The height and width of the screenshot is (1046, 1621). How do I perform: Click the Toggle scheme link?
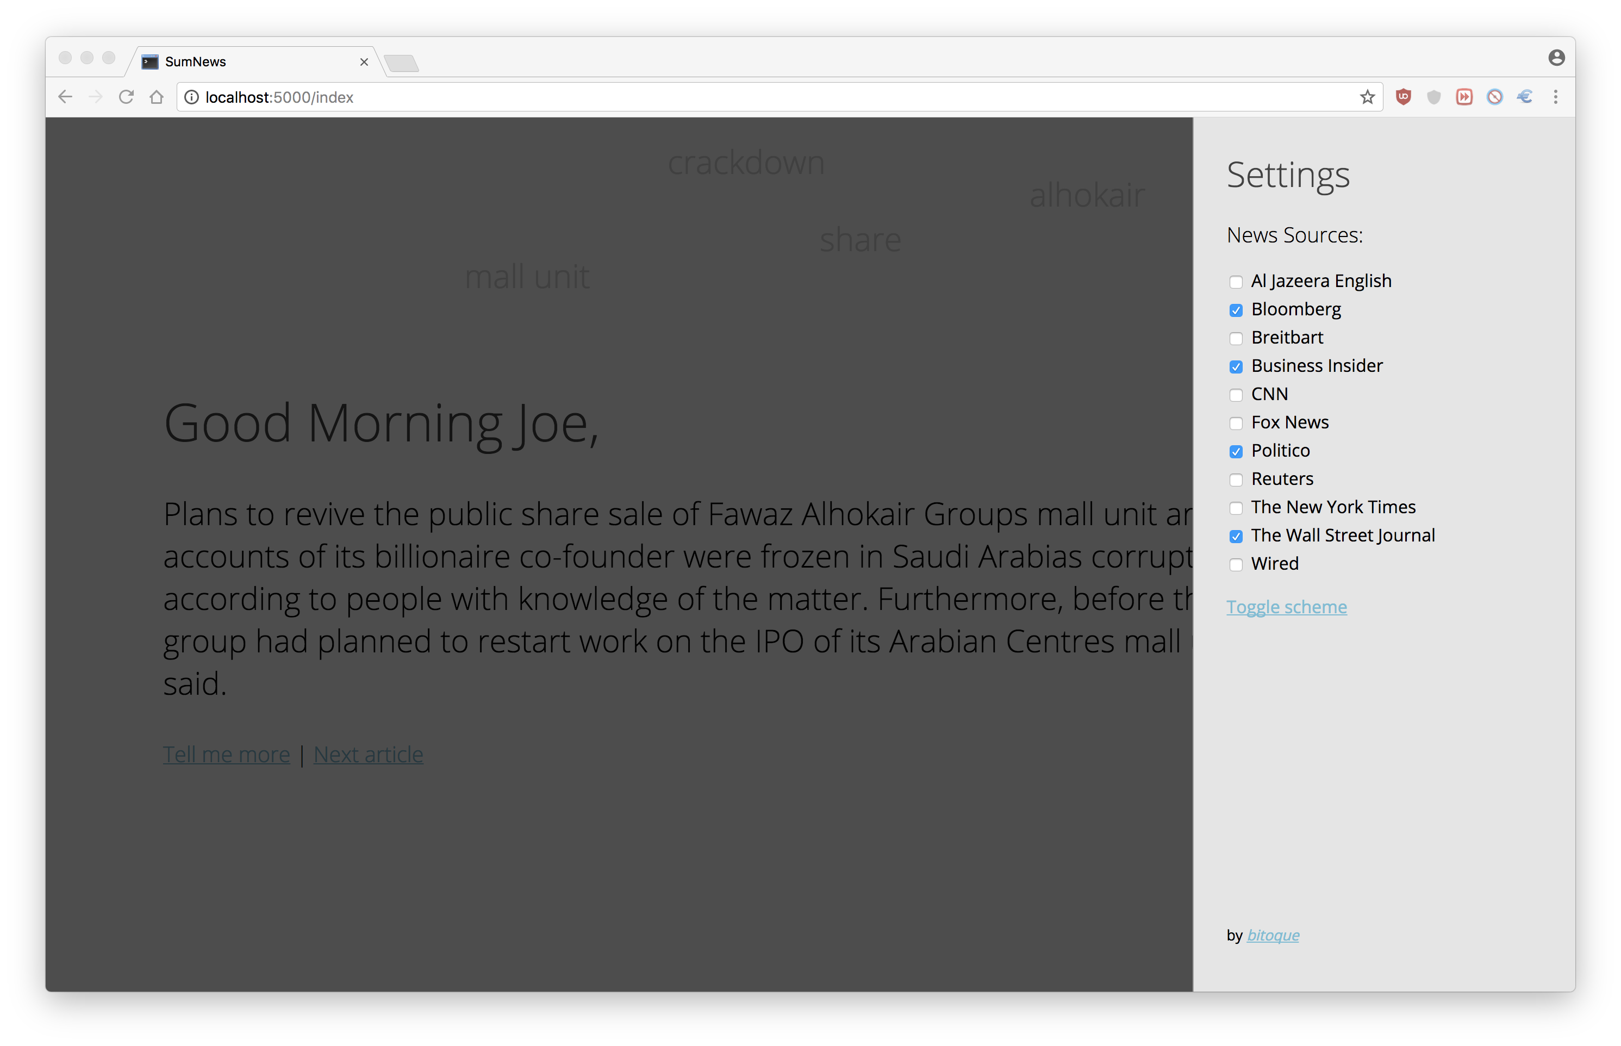coord(1286,607)
